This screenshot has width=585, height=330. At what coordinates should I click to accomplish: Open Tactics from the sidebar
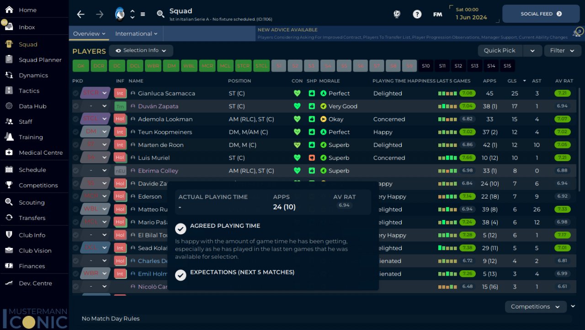29,91
